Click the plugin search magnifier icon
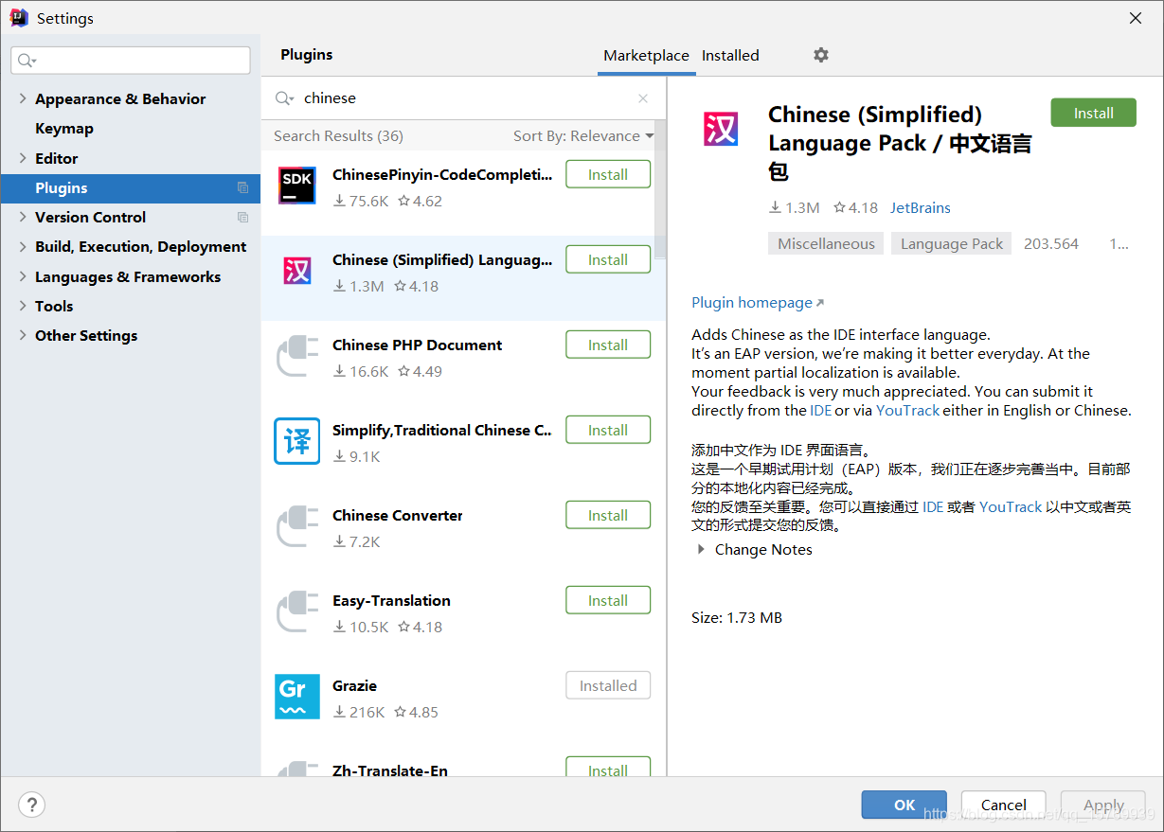Viewport: 1164px width, 832px height. (284, 98)
